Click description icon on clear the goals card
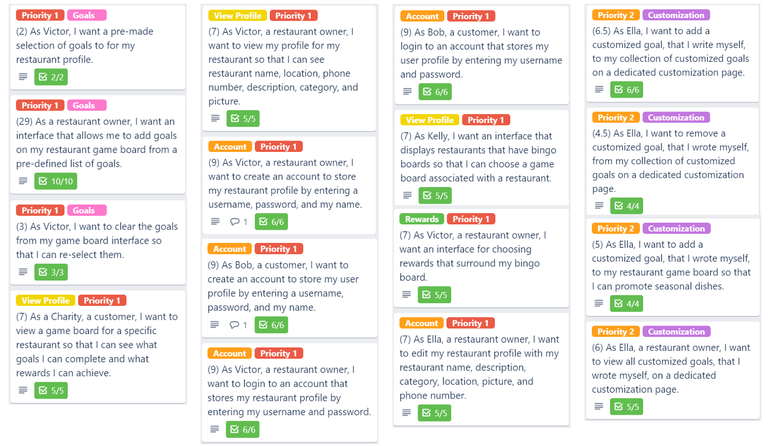This screenshot has height=446, width=770. [23, 272]
